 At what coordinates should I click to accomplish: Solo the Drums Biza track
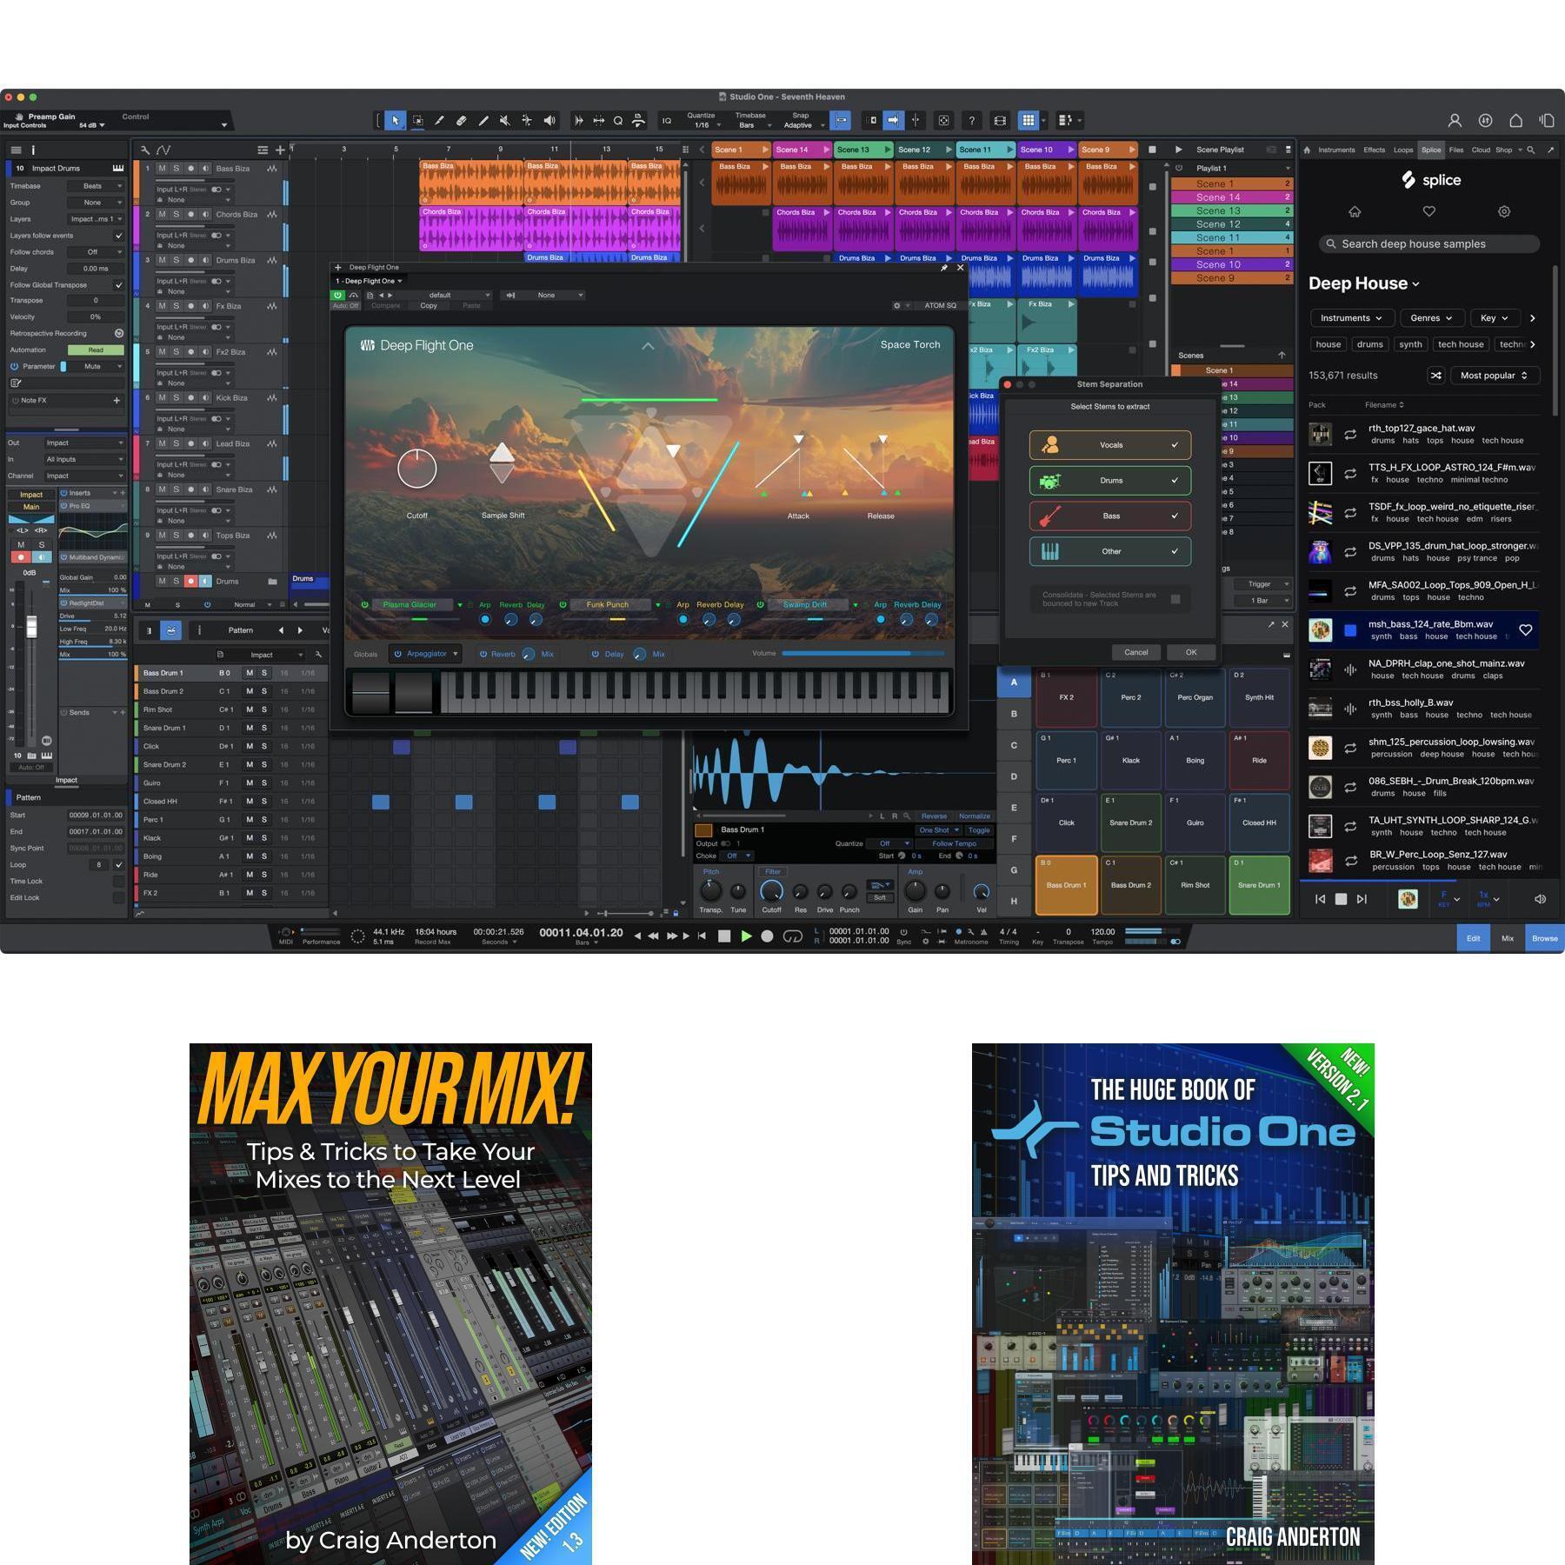tap(176, 260)
